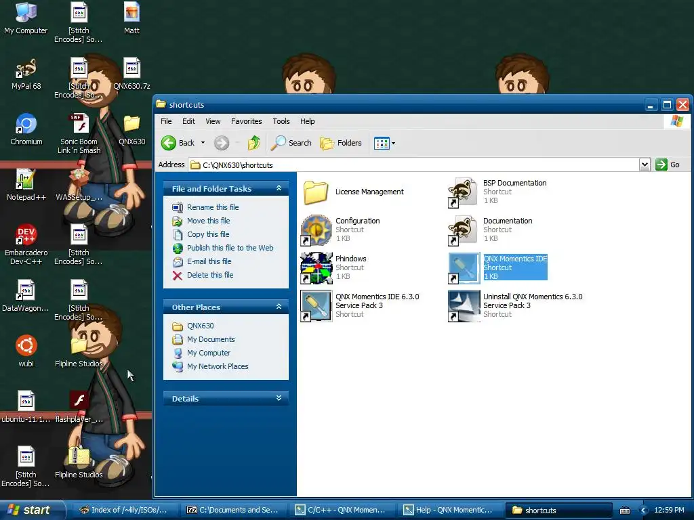Open the Edit menu

coord(188,121)
